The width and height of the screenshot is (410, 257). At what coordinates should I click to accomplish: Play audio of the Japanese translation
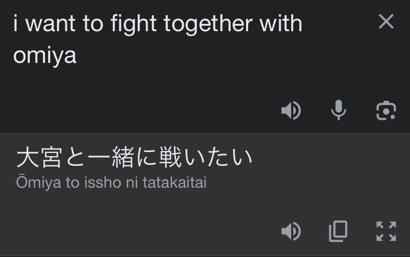click(291, 231)
